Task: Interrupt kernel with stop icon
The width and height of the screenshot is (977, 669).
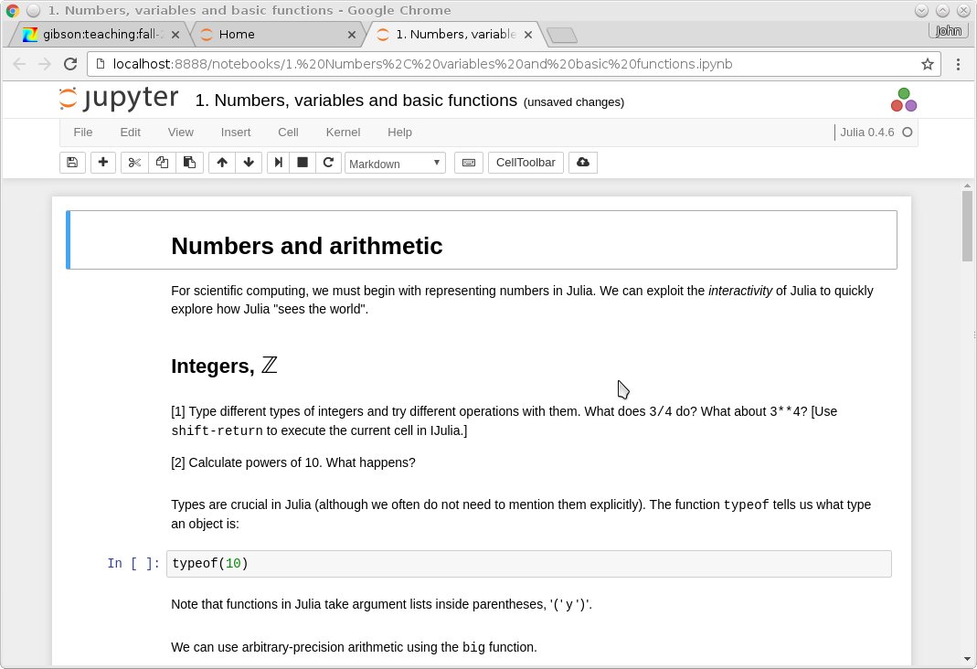Action: point(303,163)
